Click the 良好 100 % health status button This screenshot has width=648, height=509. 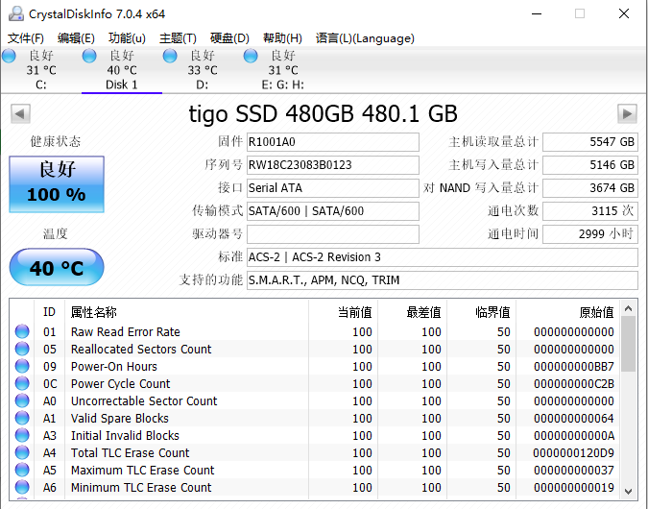(57, 184)
